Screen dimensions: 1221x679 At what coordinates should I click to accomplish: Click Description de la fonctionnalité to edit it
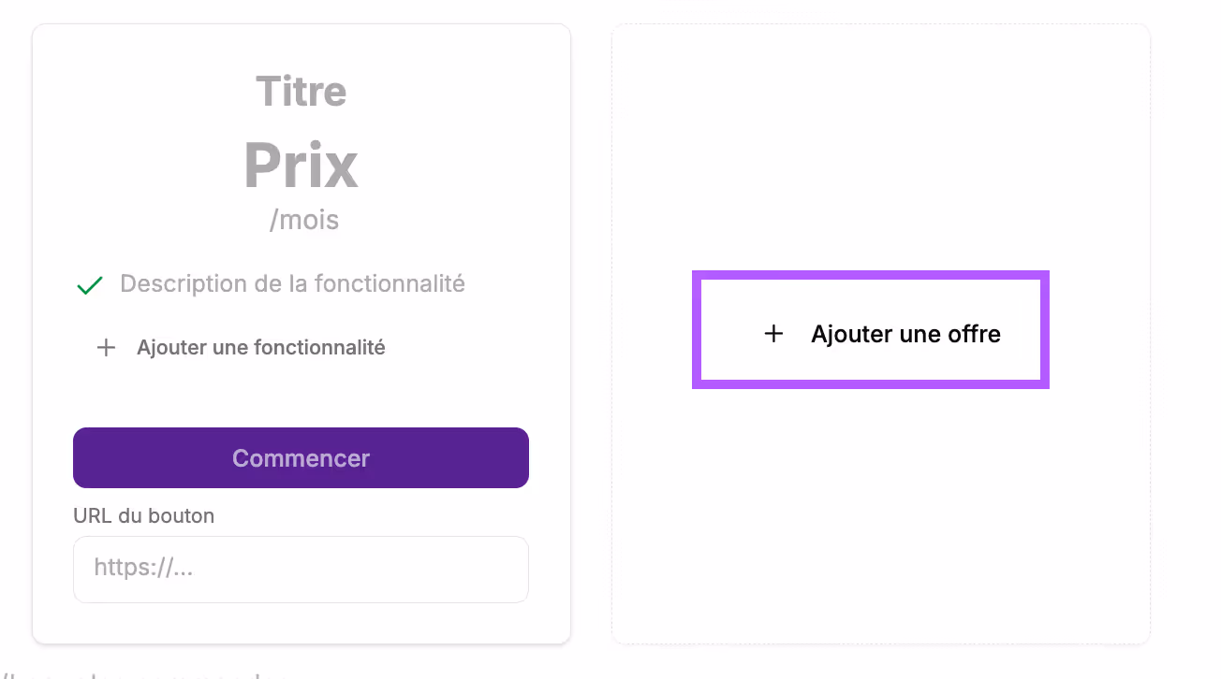[291, 283]
